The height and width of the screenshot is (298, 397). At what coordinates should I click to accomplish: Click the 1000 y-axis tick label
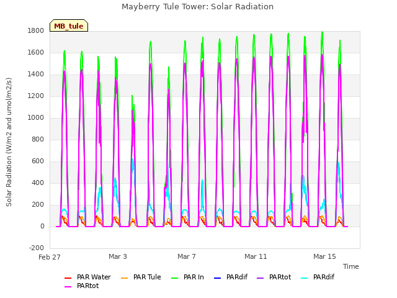click(x=36, y=117)
